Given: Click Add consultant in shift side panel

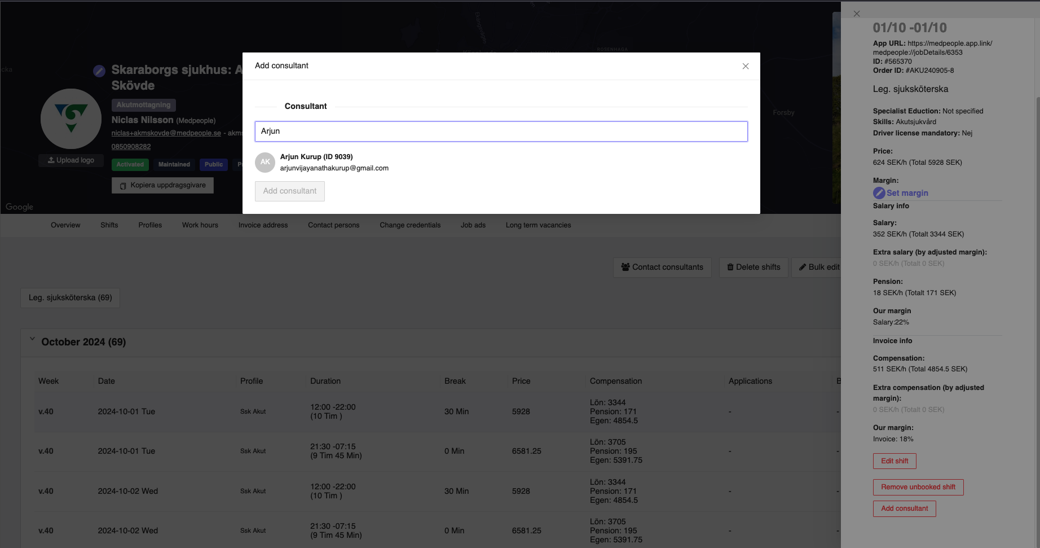Looking at the screenshot, I should coord(904,508).
